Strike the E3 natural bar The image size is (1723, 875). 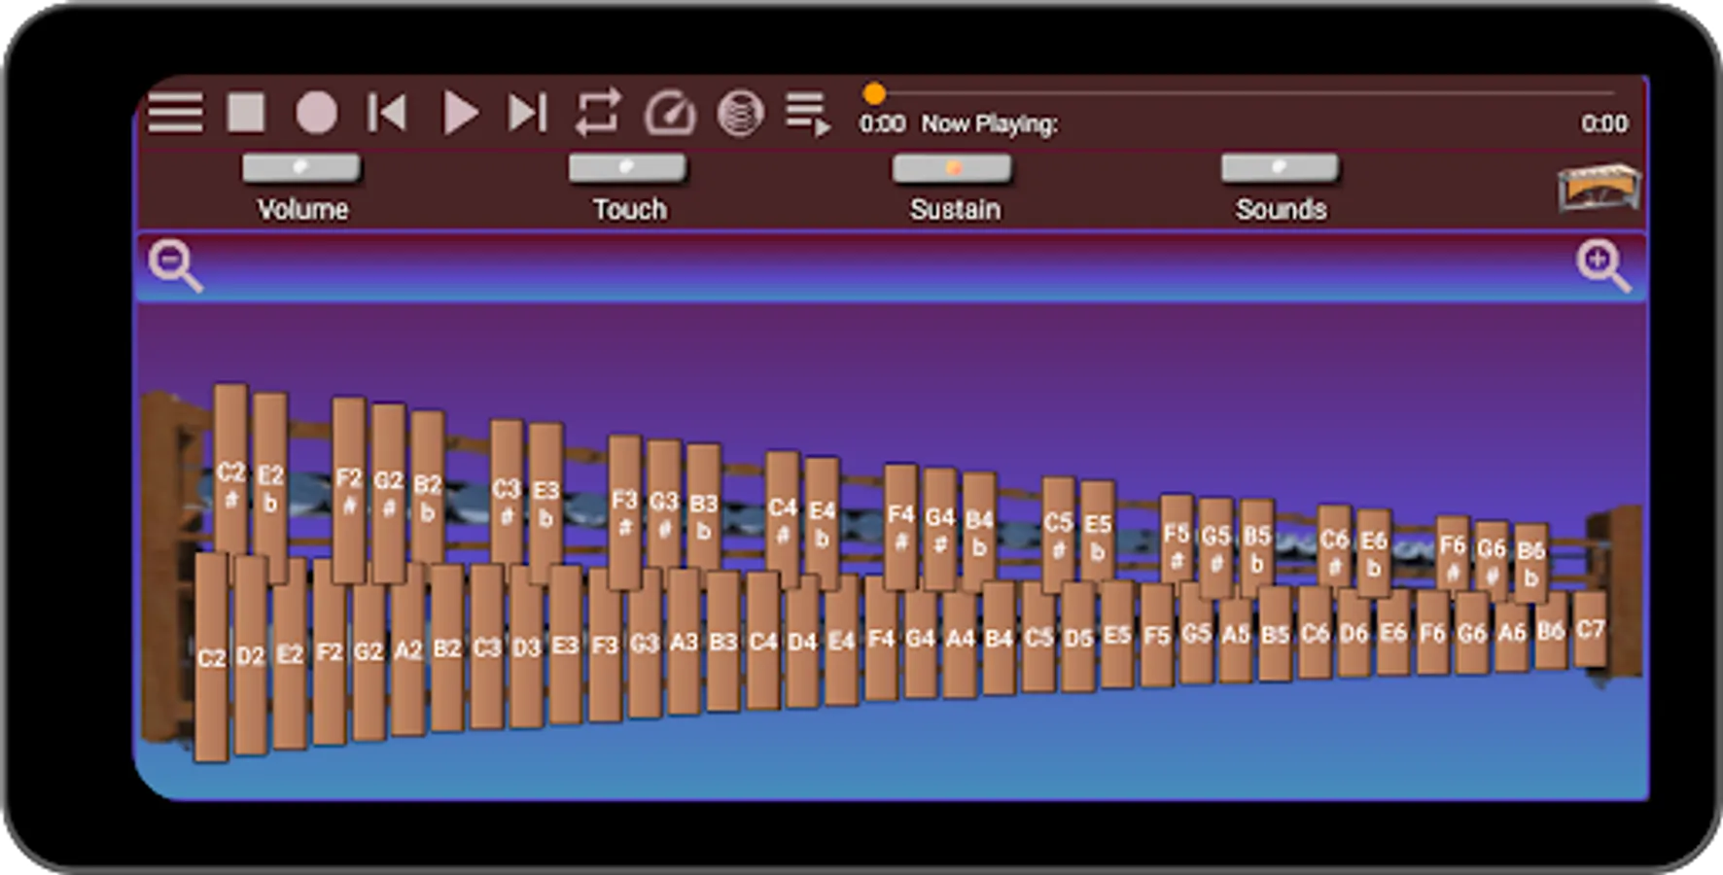click(x=565, y=645)
